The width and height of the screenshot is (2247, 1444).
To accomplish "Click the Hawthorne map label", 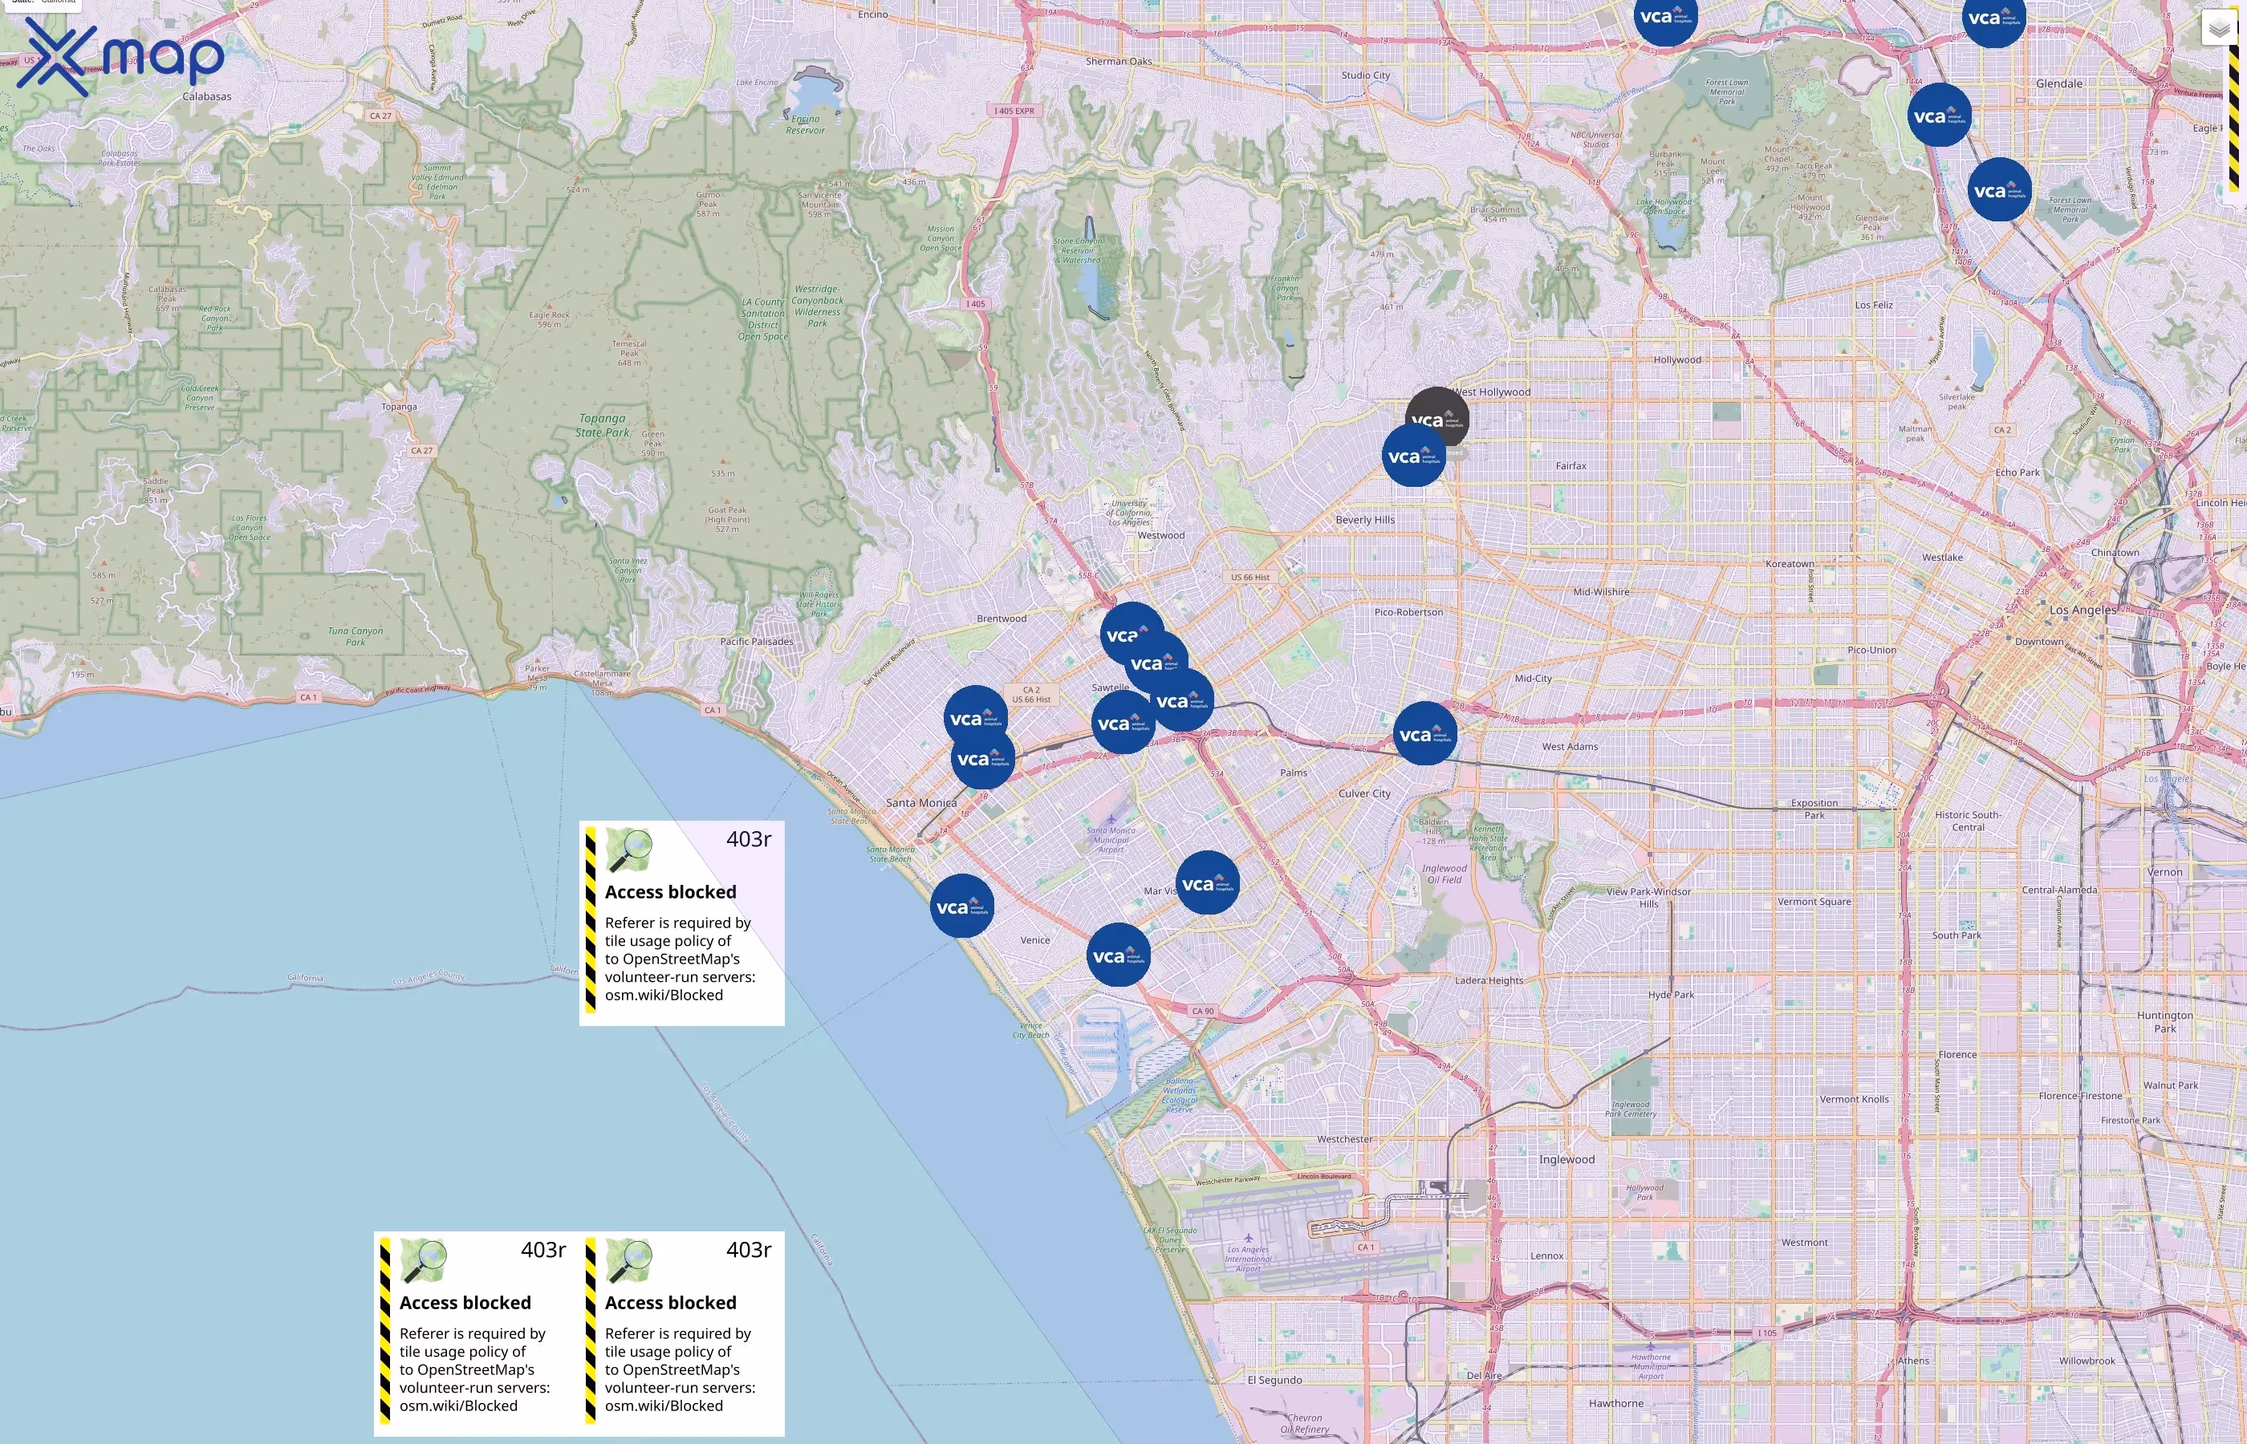I will click(x=1616, y=1404).
